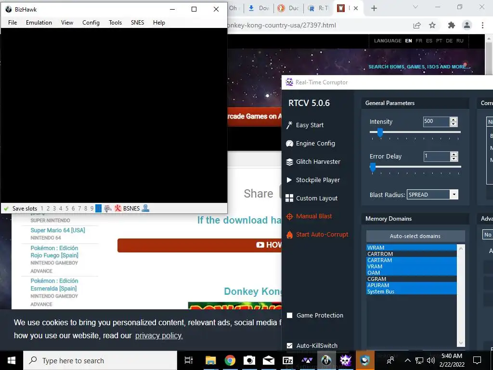
Task: Click Intensity slider thumb
Action: (380, 133)
